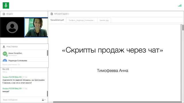The width and height of the screenshot is (184, 103).
Task: Select participant name Анна Милейко
Action: click(15, 53)
